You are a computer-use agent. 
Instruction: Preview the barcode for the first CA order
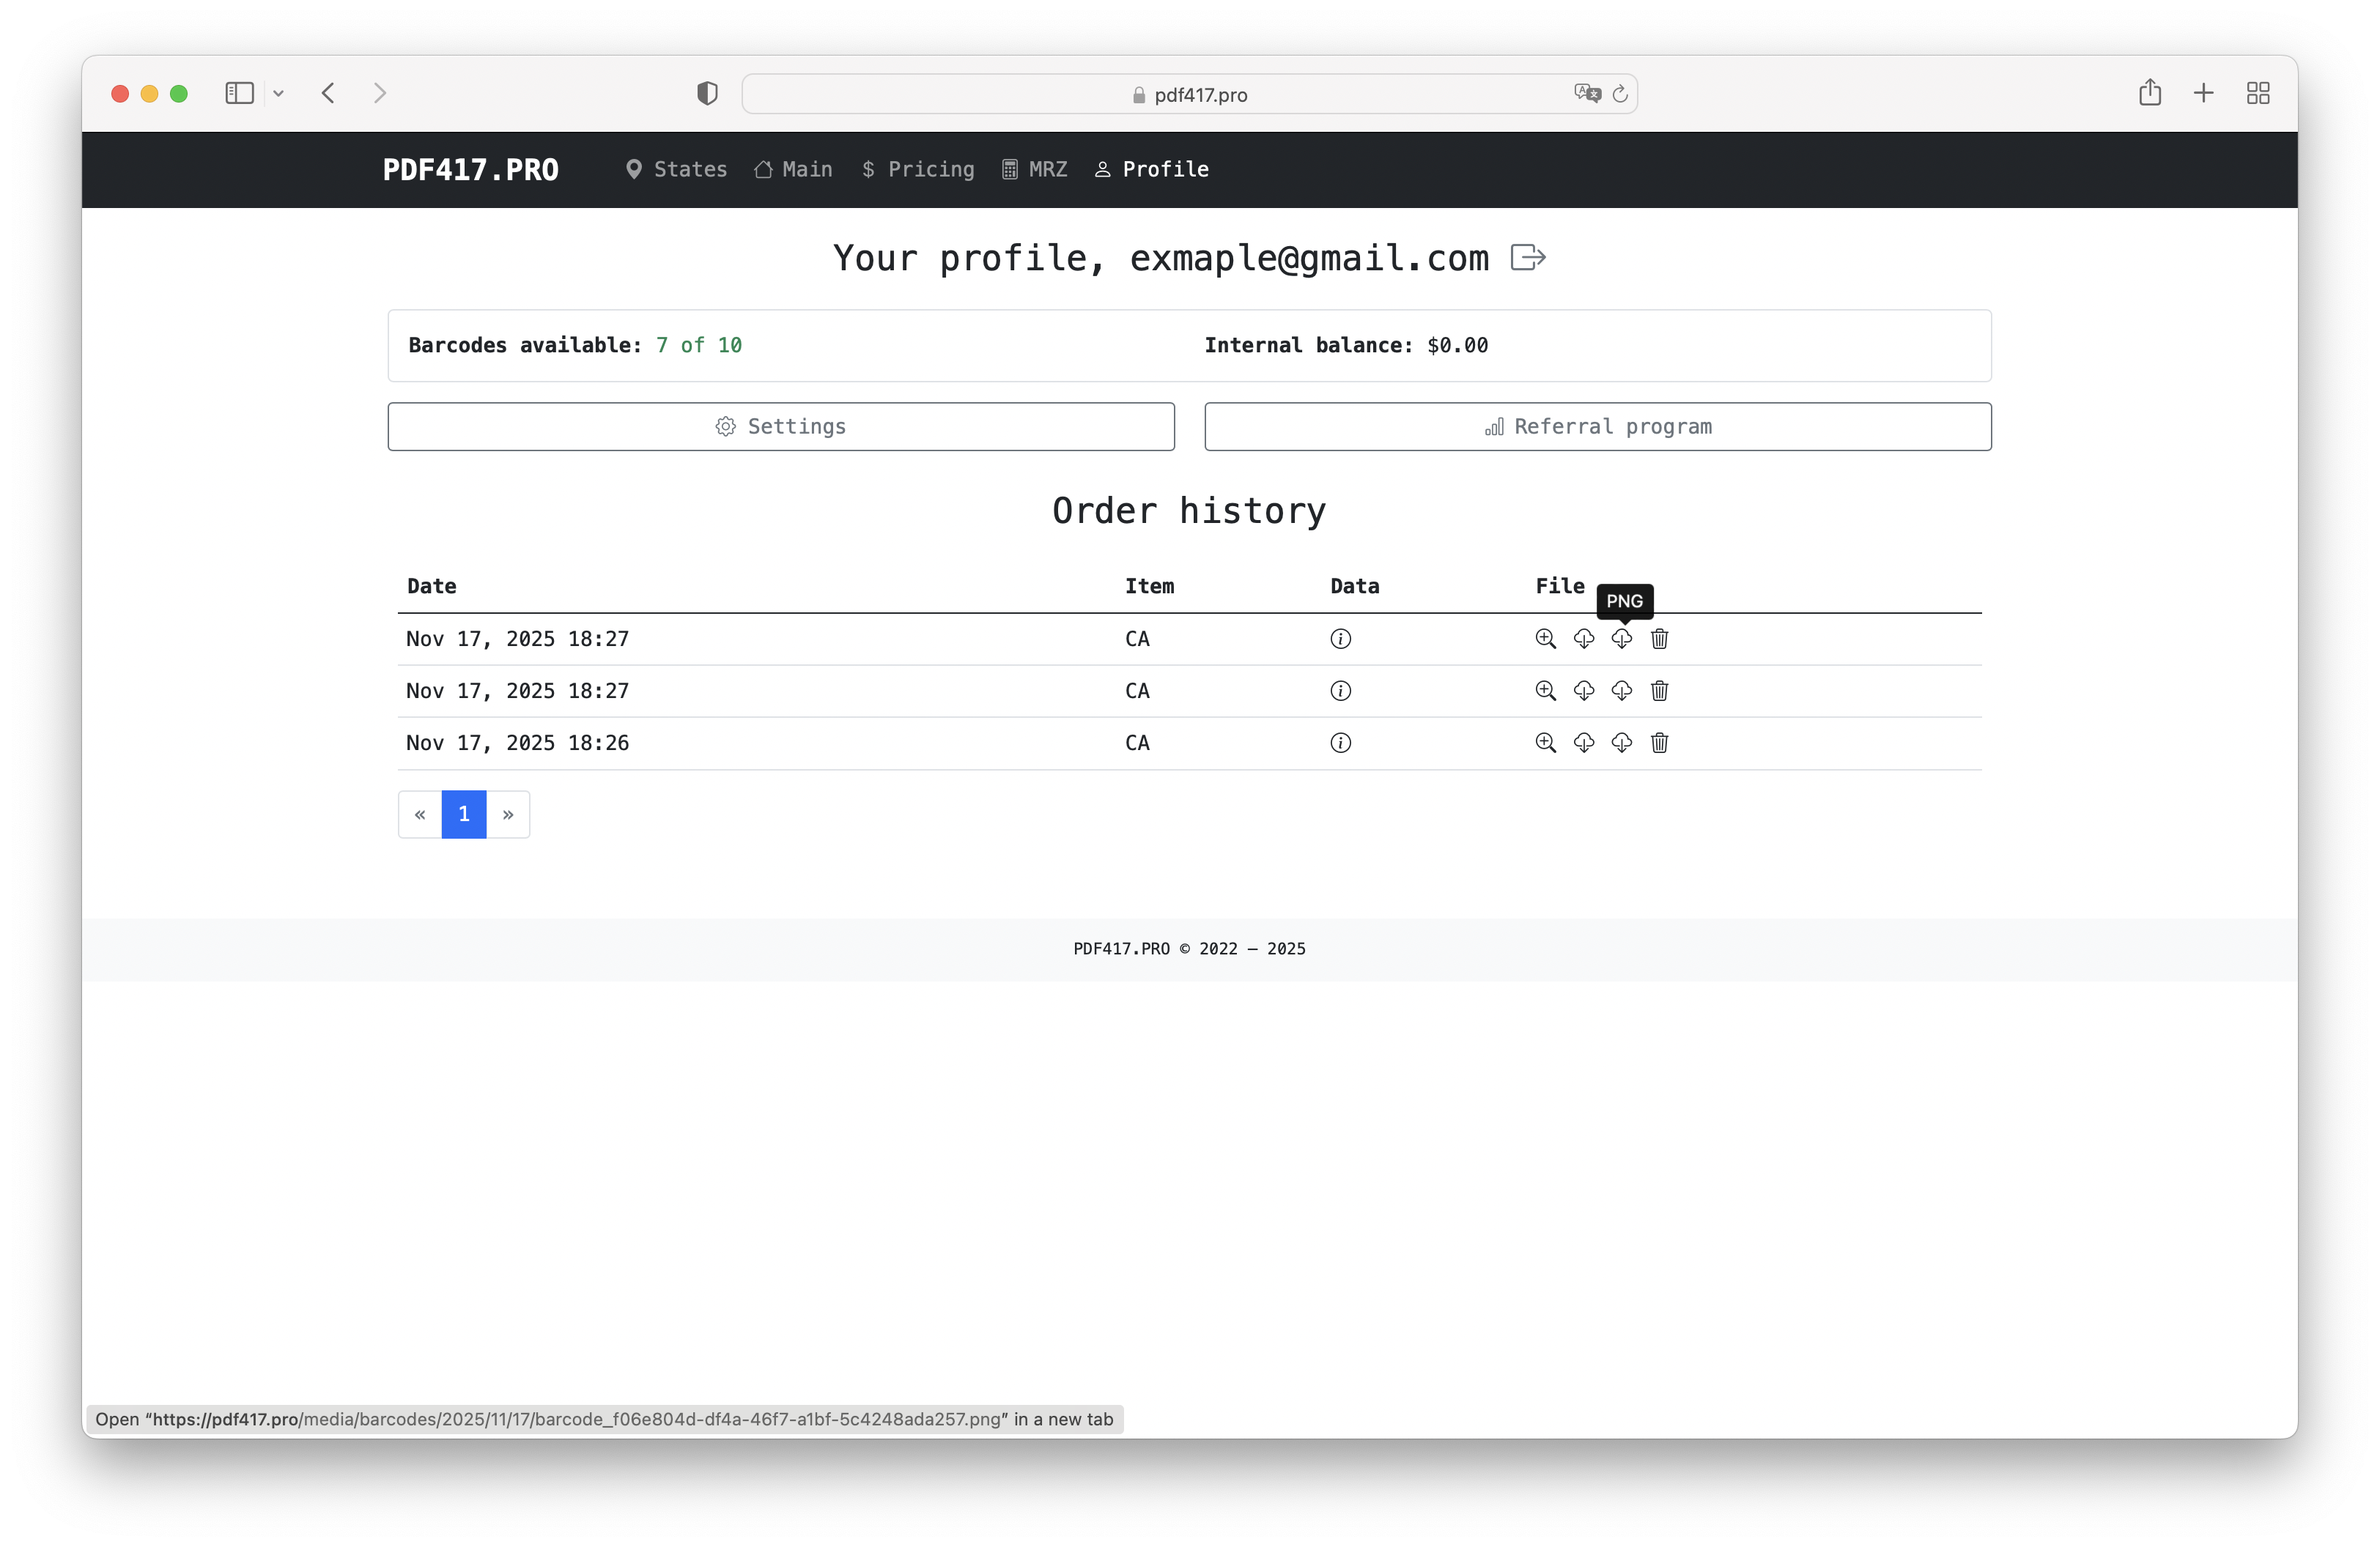coord(1546,639)
